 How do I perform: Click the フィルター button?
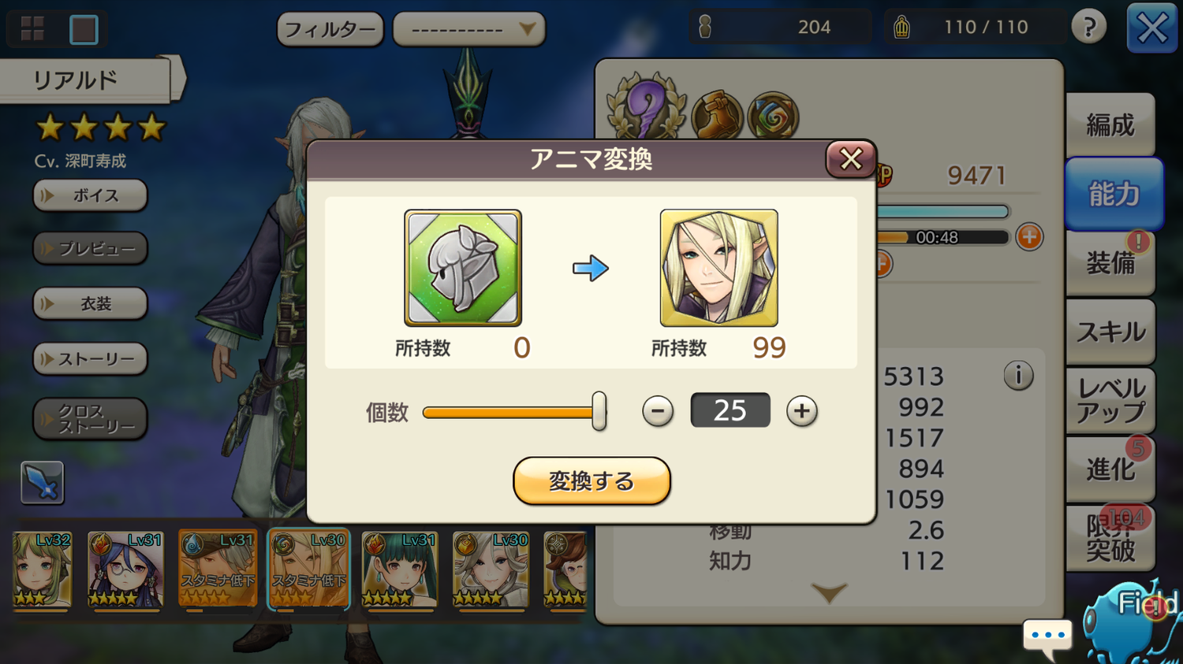330,29
